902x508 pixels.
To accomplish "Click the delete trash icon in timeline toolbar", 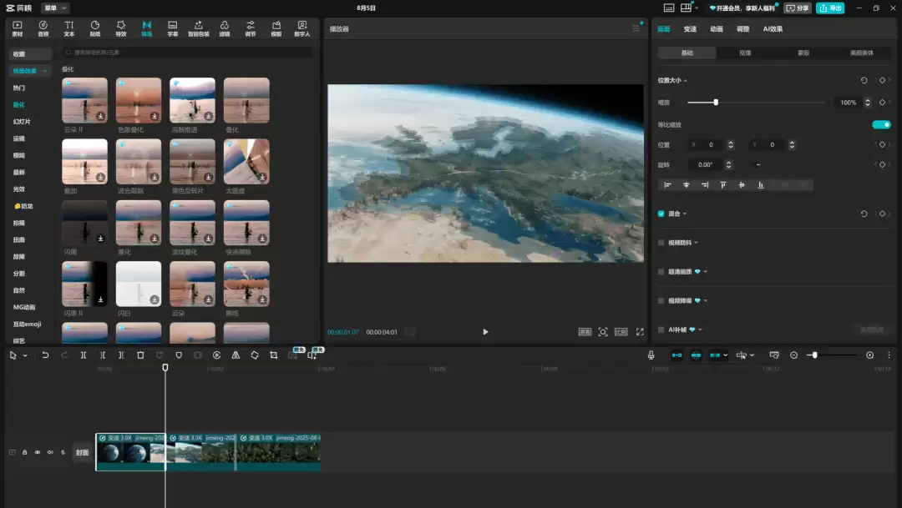I will pyautogui.click(x=140, y=355).
